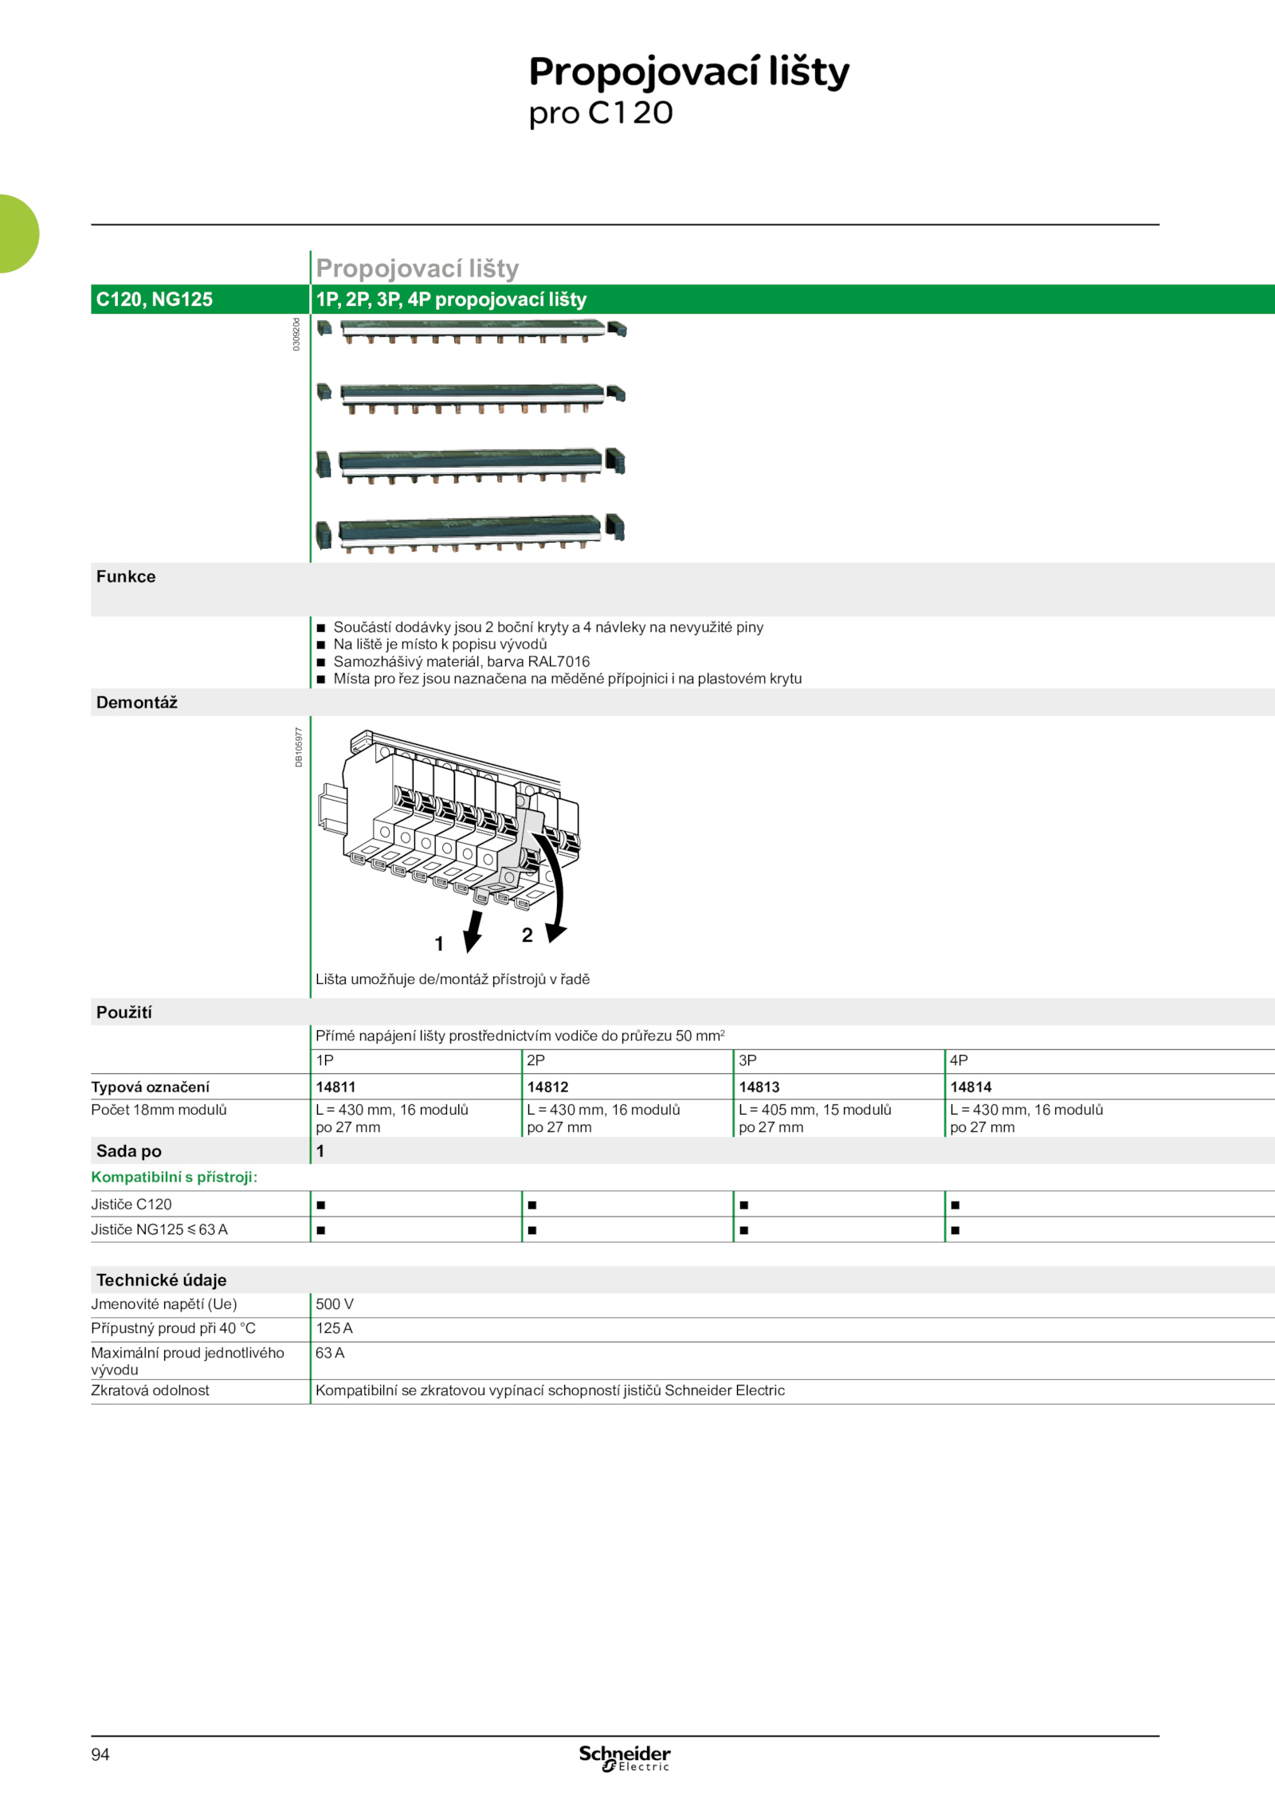This screenshot has width=1275, height=1803.
Task: Click the row label 'Počet 18mm modulů'
Action: click(159, 1110)
